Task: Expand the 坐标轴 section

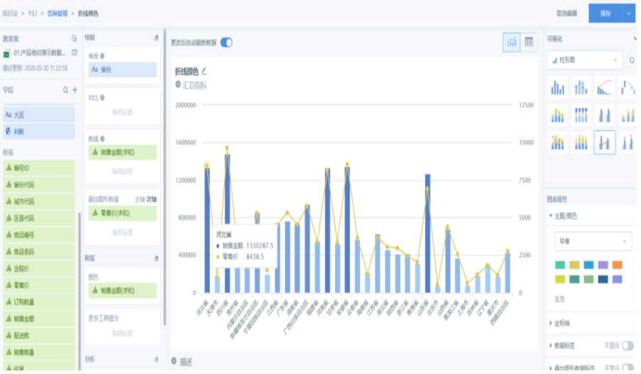Action: pos(551,324)
